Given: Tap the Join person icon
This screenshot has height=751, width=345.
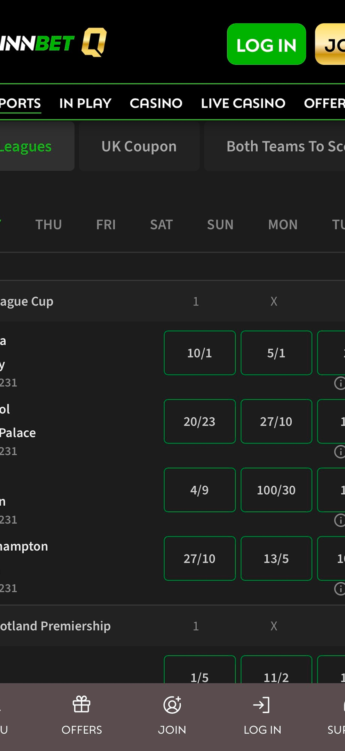Looking at the screenshot, I should [172, 705].
